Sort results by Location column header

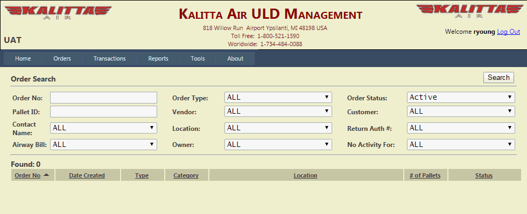(x=306, y=175)
